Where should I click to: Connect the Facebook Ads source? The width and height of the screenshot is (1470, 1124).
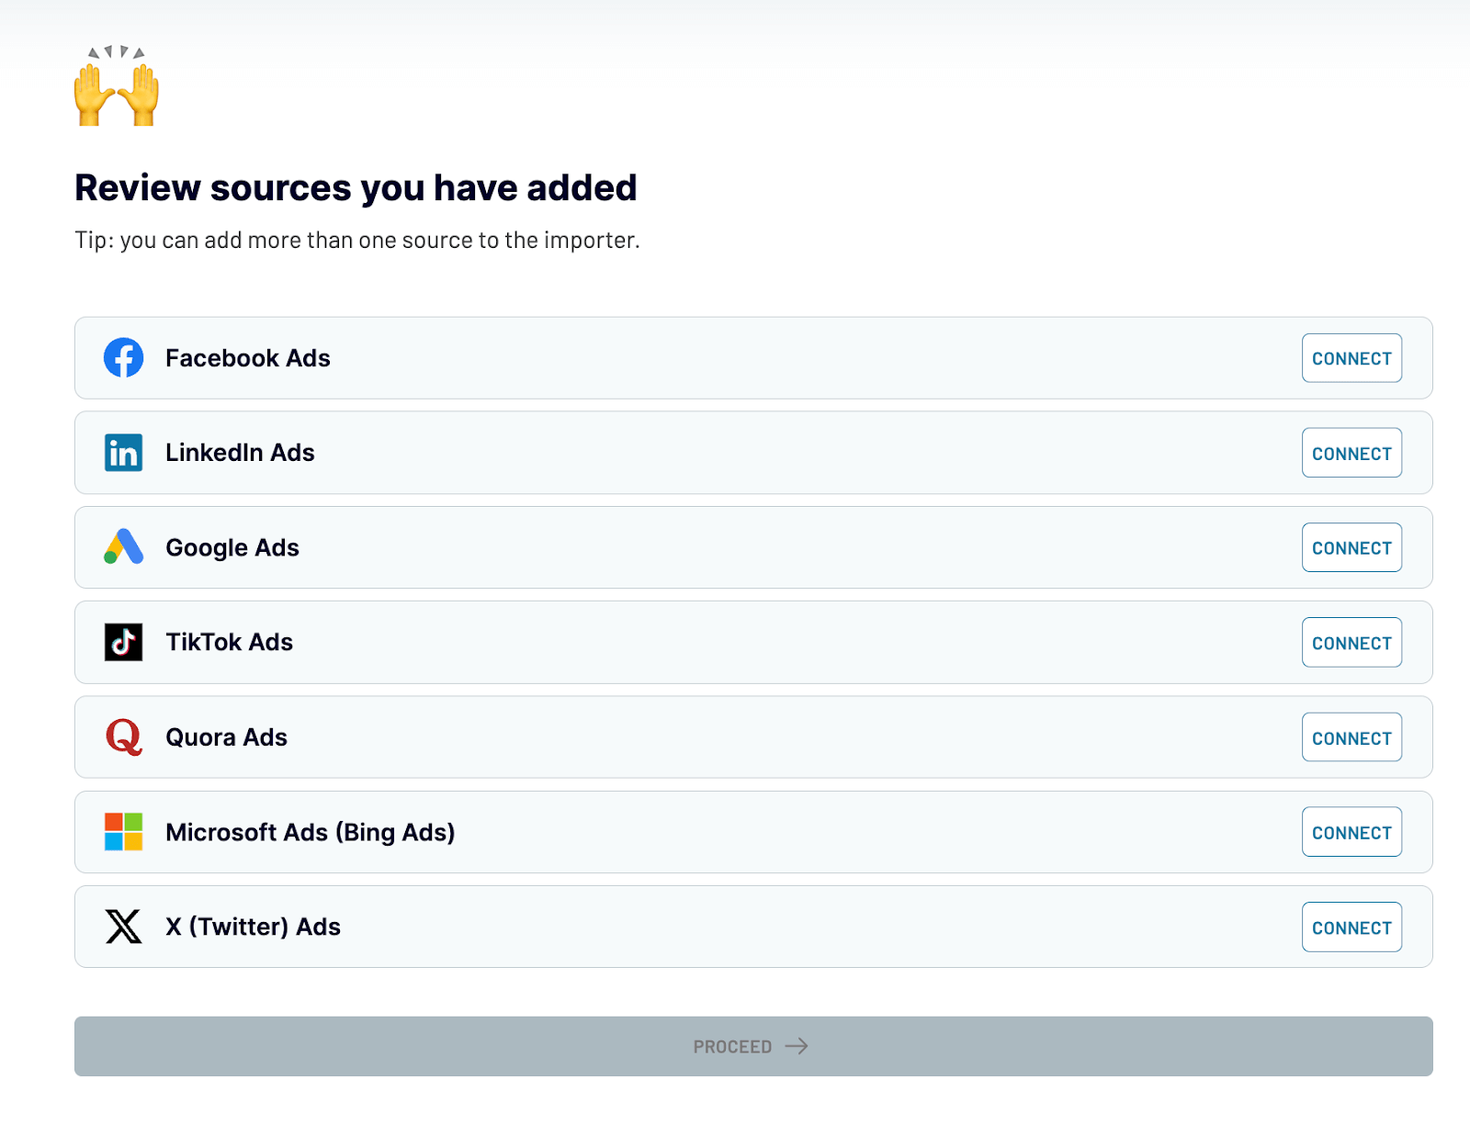pyautogui.click(x=1351, y=358)
